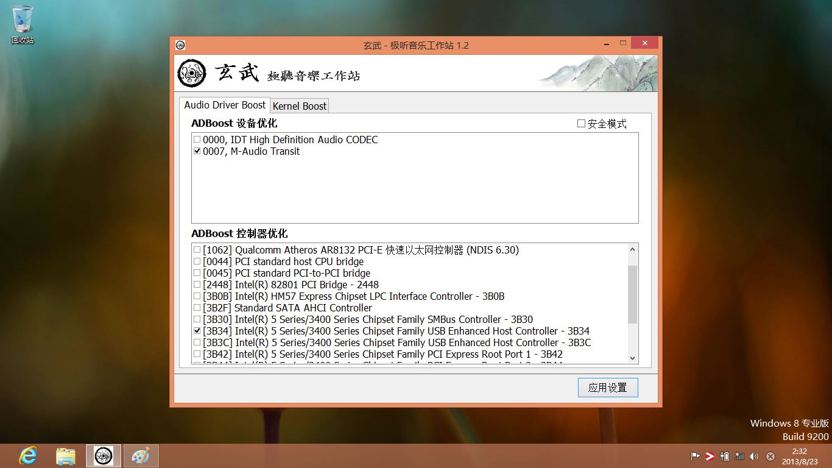Uncheck USB Enhanced Host Controller - 3B34
Image resolution: width=832 pixels, height=468 pixels.
coord(197,331)
